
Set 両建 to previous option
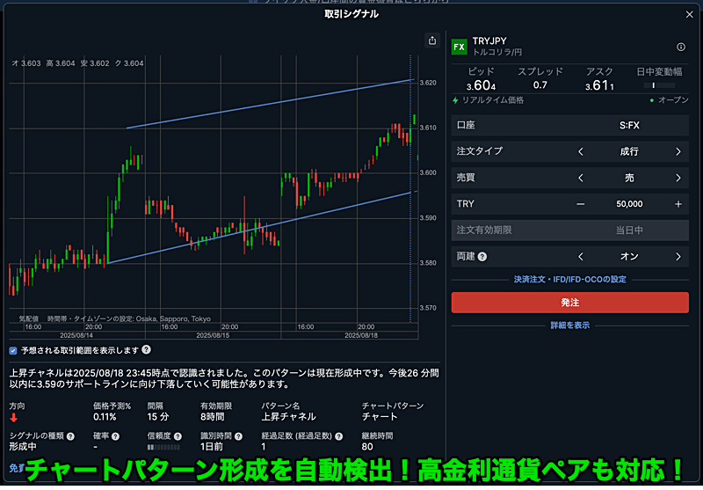tap(581, 257)
